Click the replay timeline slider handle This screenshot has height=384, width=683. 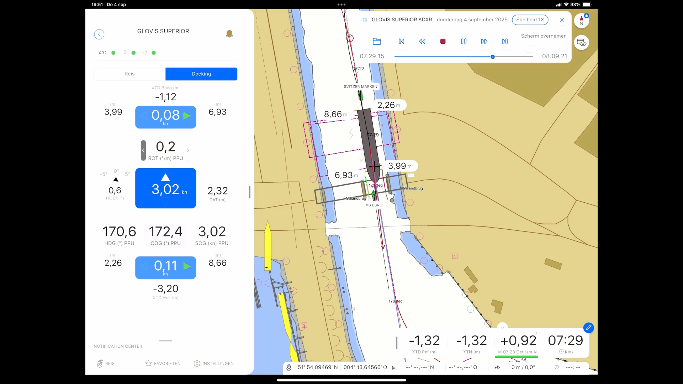pyautogui.click(x=492, y=57)
